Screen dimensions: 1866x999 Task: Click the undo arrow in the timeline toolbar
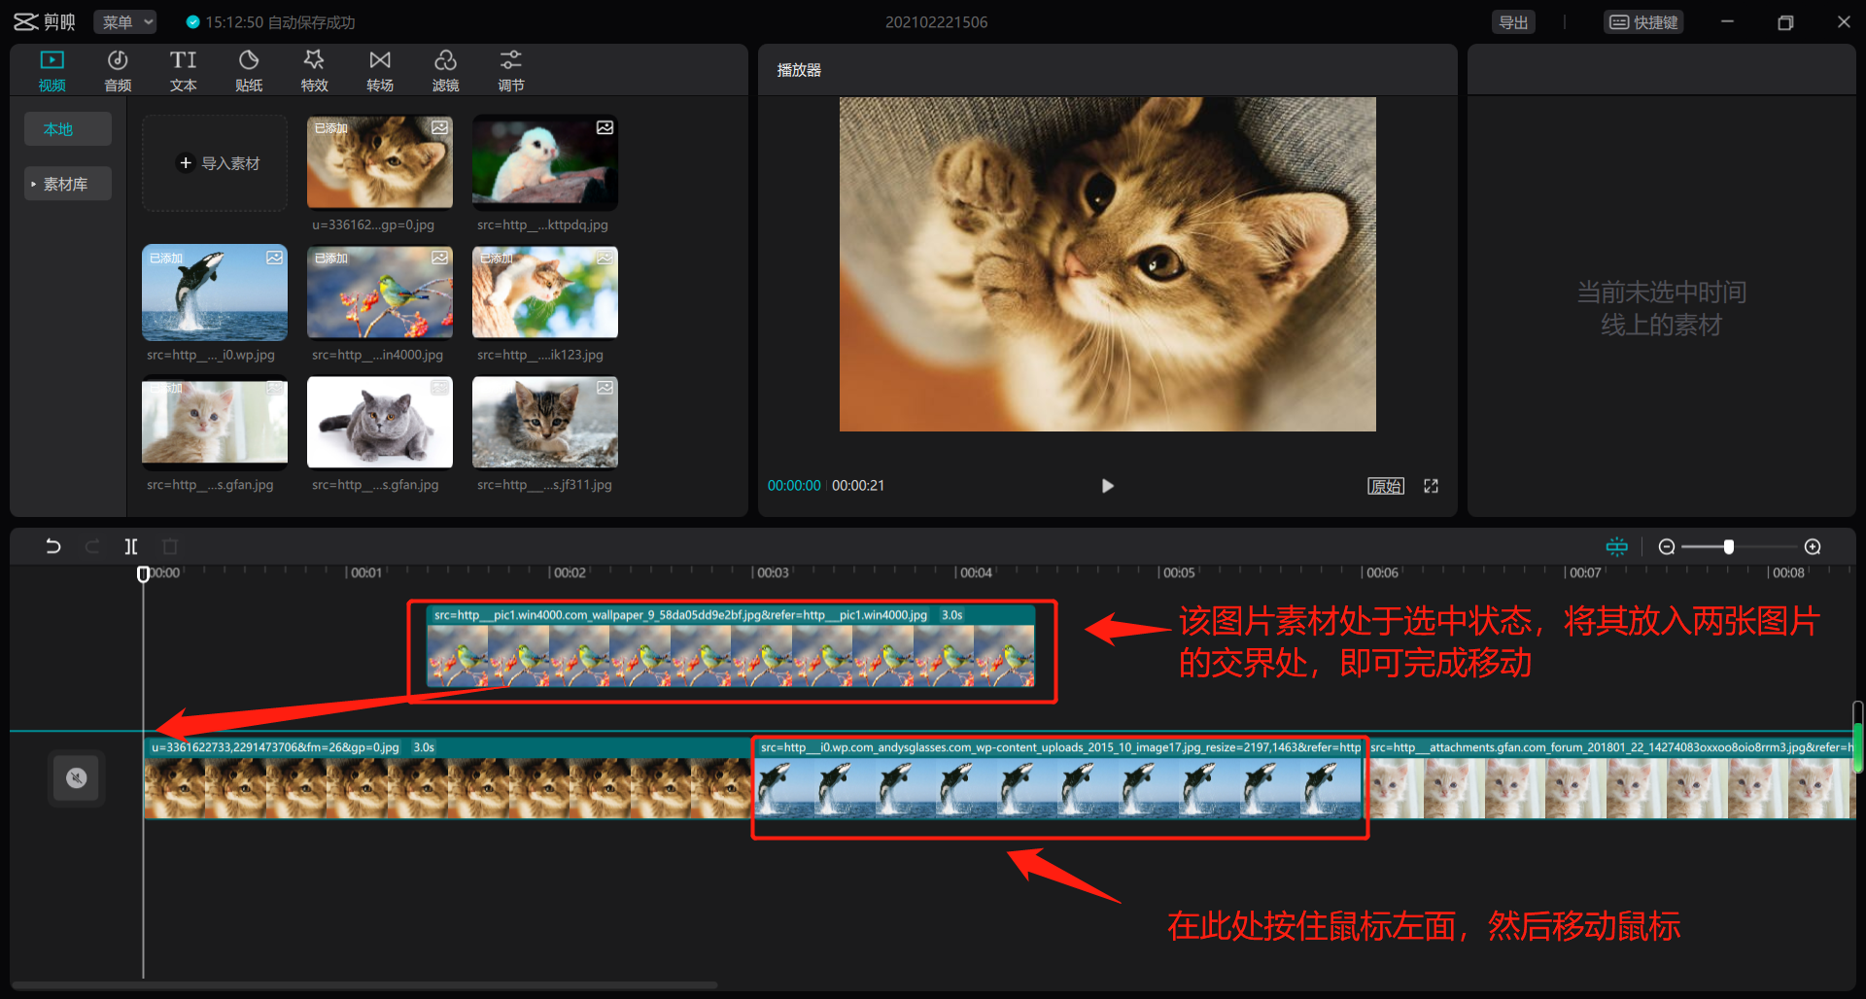pos(53,546)
